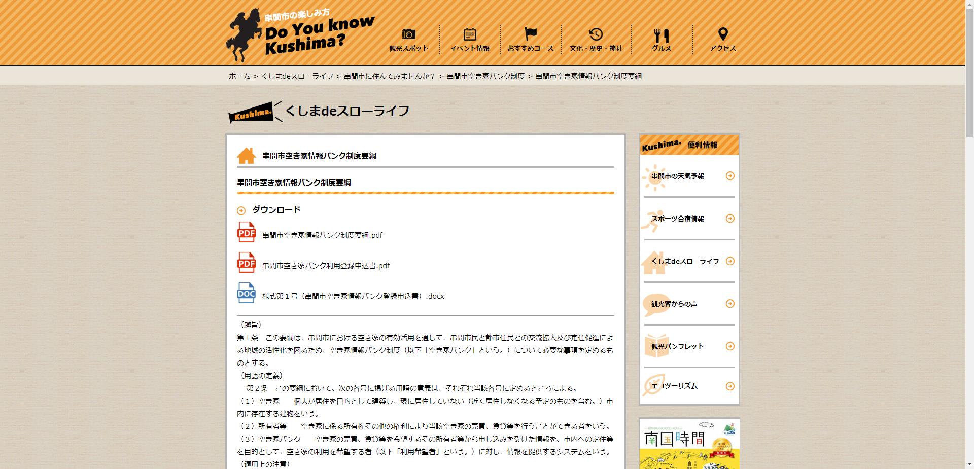974x469 pixels.
Task: Click the calendar icon for イベント情報
Action: coord(471,34)
